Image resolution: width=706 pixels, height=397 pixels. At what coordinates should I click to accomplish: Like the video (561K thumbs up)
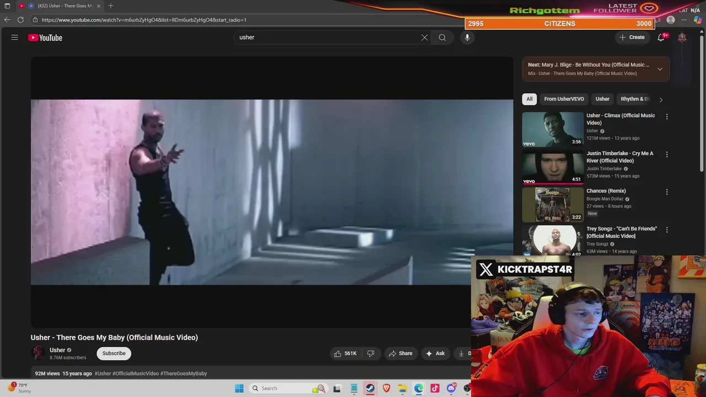tap(345, 353)
